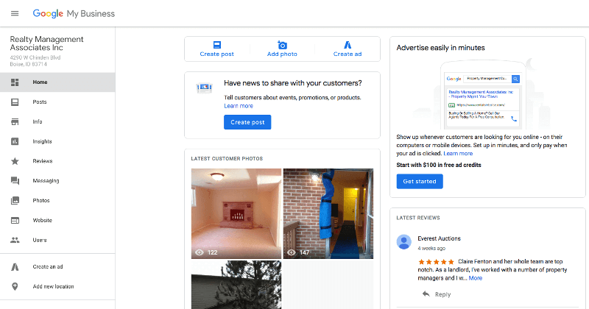The height and width of the screenshot is (309, 589).
Task: Click the five-star rating on the review
Action: point(436,262)
